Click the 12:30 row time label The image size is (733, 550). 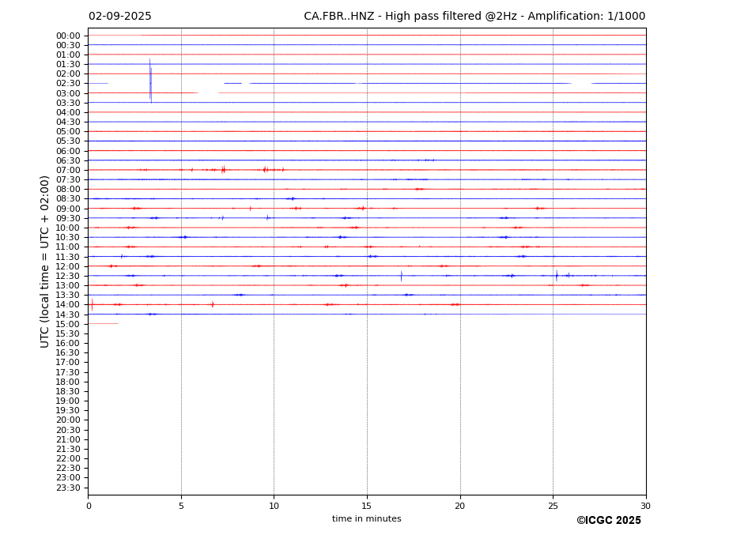(68, 276)
